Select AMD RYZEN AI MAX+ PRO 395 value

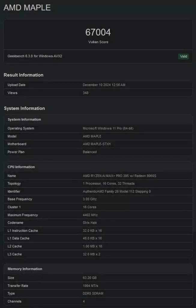(x=119, y=176)
